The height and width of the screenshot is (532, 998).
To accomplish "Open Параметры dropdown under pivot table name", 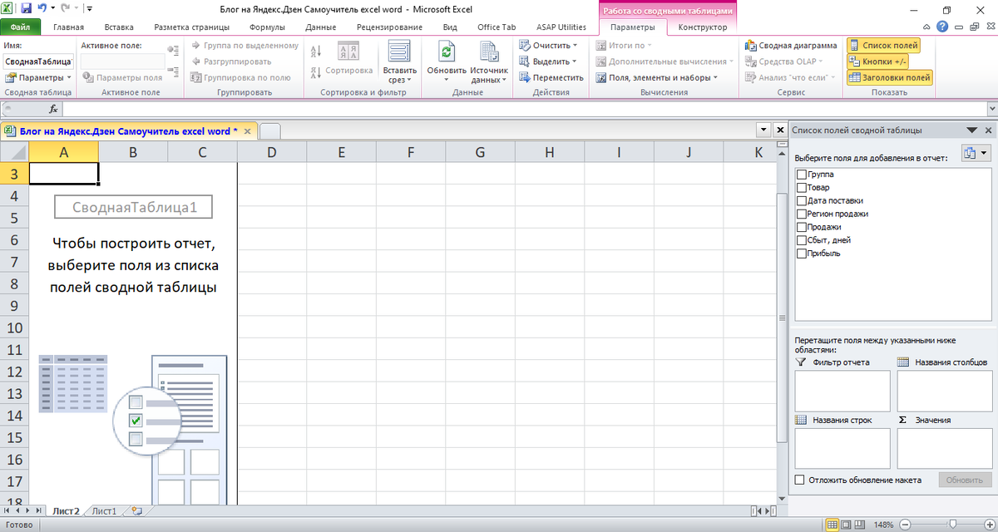I will coord(38,77).
